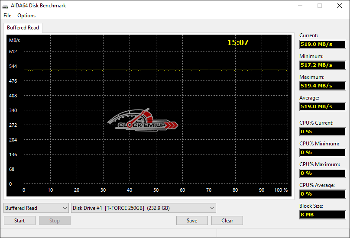Click the Save button

click(192, 221)
